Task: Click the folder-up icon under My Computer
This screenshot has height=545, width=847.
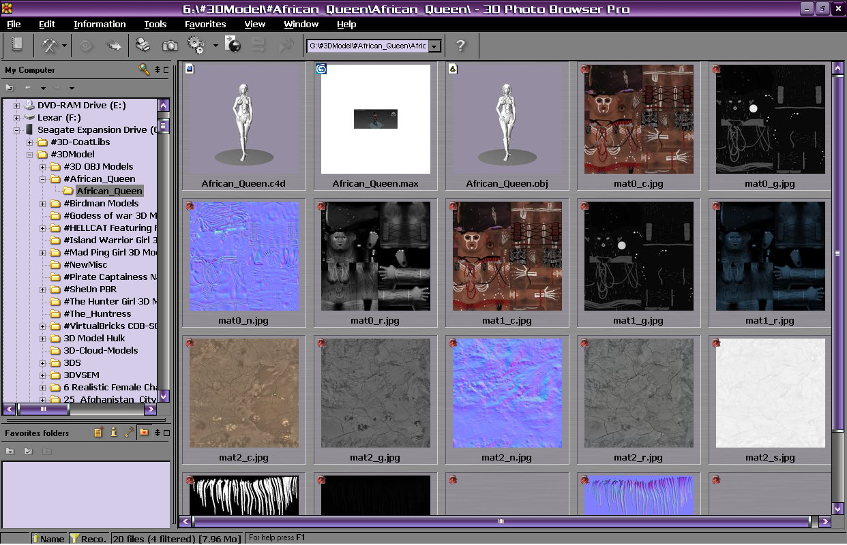Action: [10, 88]
